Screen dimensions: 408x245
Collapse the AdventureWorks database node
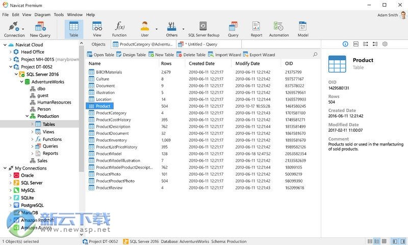[21, 82]
